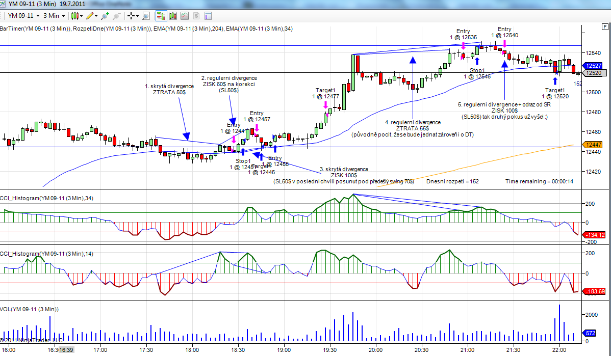
Task: Select the indicator label BarTimer(YM 09-11 (3 Min))
Action: click(x=36, y=29)
